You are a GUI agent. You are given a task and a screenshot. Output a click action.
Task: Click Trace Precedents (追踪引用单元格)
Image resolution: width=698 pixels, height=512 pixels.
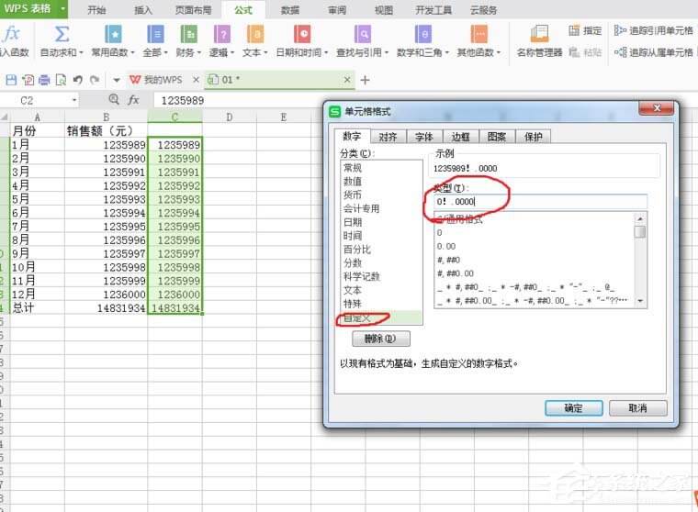click(x=654, y=30)
